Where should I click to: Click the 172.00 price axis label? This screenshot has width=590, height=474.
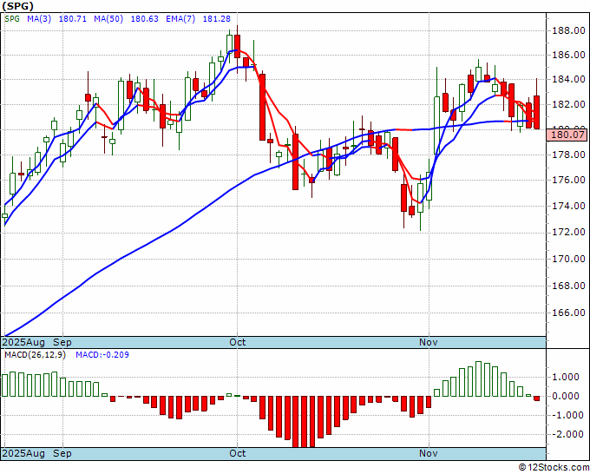[568, 232]
